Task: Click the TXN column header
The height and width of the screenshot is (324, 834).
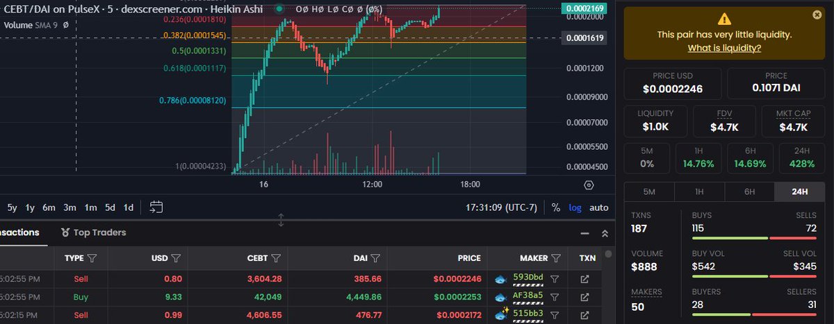Action: tap(587, 258)
